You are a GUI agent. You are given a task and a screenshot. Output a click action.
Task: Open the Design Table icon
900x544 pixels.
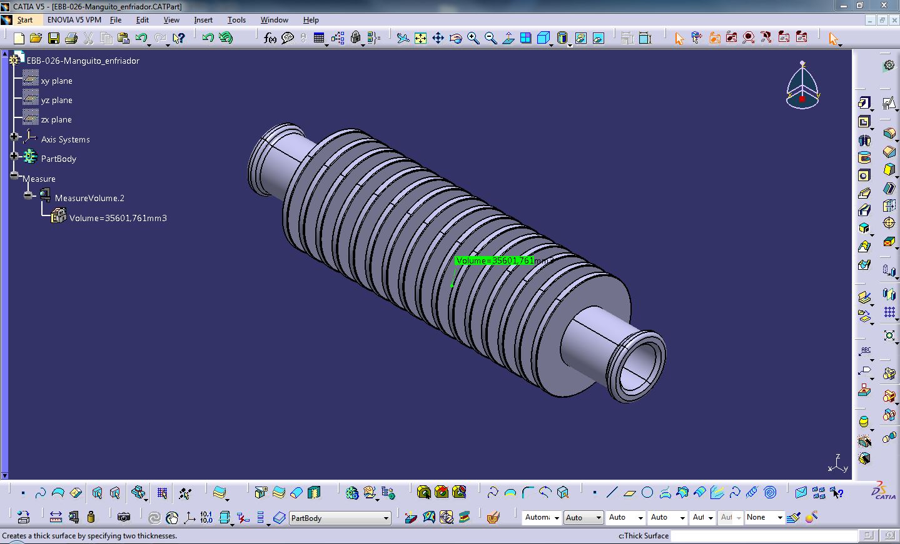click(319, 38)
